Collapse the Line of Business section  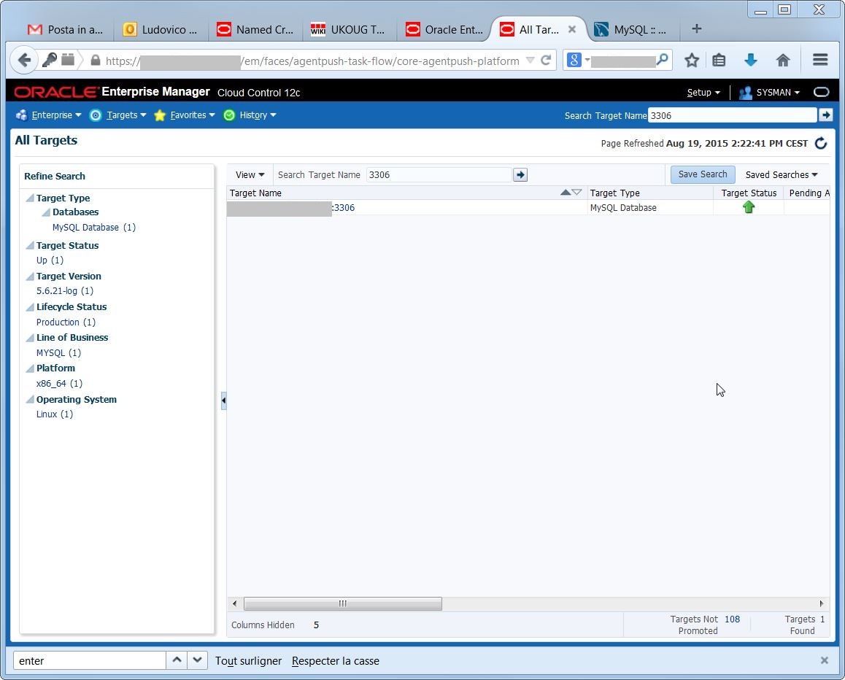[x=30, y=337]
